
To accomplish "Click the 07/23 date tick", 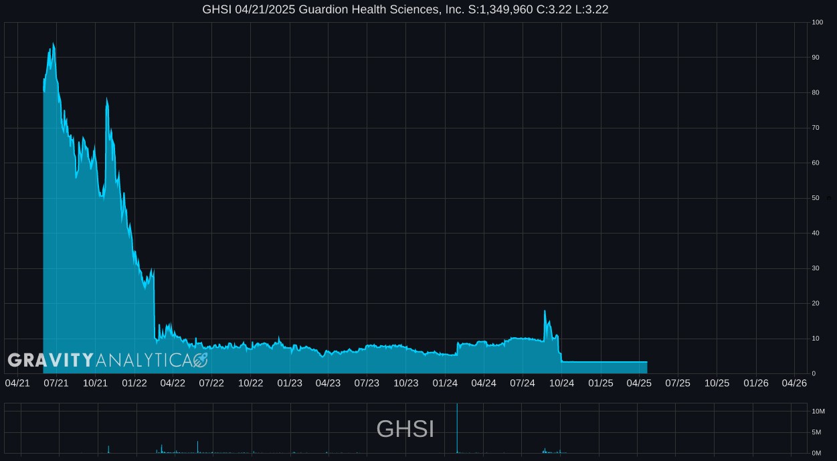I will pyautogui.click(x=367, y=383).
